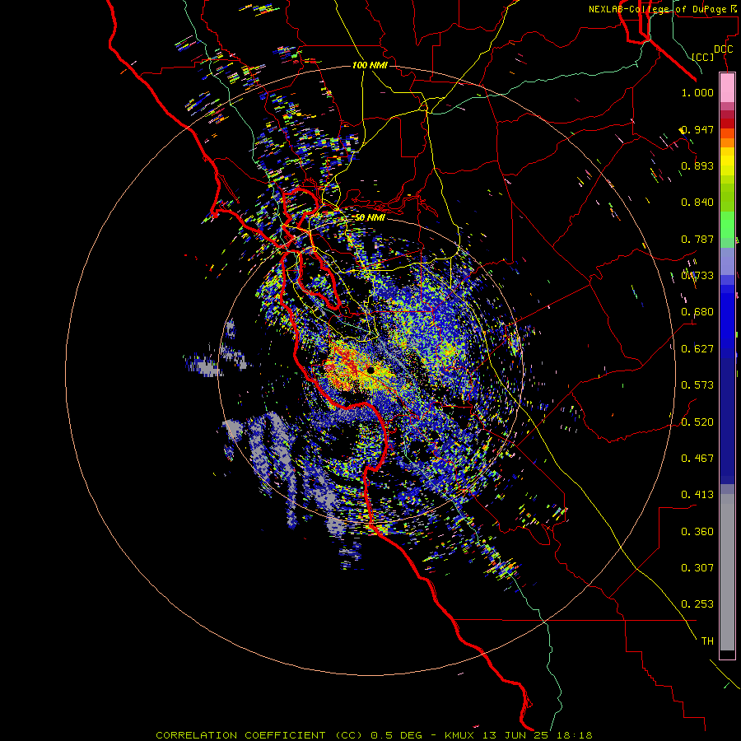Viewport: 741px width, 741px height.
Task: Click the black radar site dot at center
Action: click(370, 370)
